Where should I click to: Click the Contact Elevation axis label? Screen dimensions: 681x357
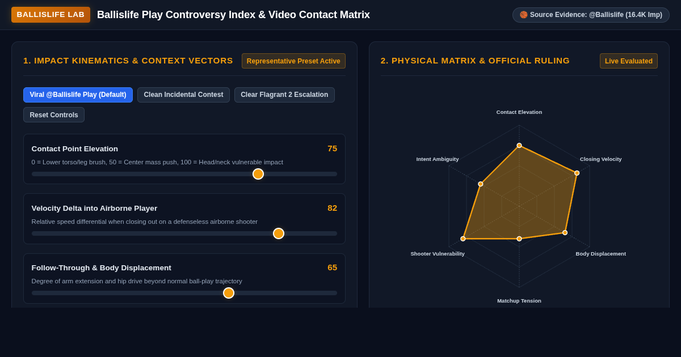coord(519,112)
